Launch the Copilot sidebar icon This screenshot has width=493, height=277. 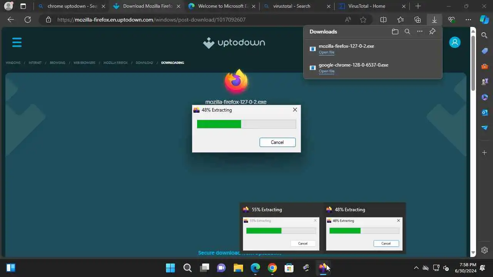click(x=485, y=20)
